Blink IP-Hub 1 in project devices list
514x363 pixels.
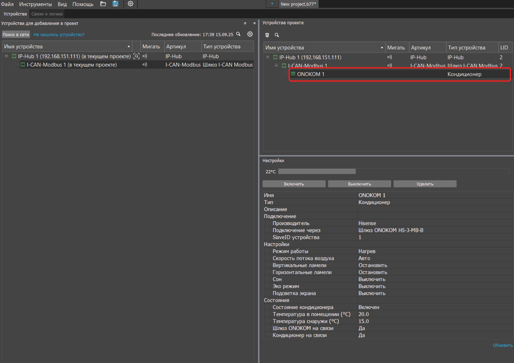(389, 57)
